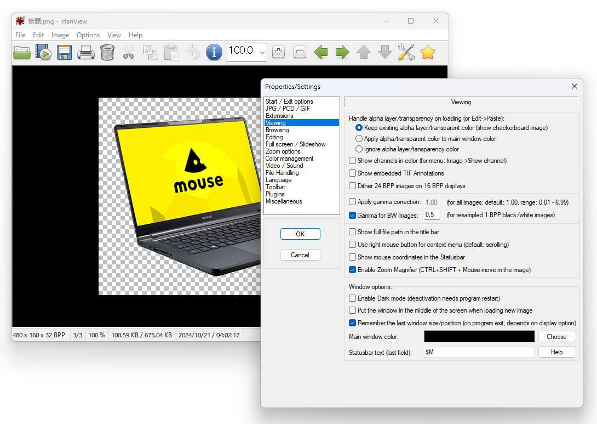
Task: Click the gray down arrow icon
Action: click(385, 52)
